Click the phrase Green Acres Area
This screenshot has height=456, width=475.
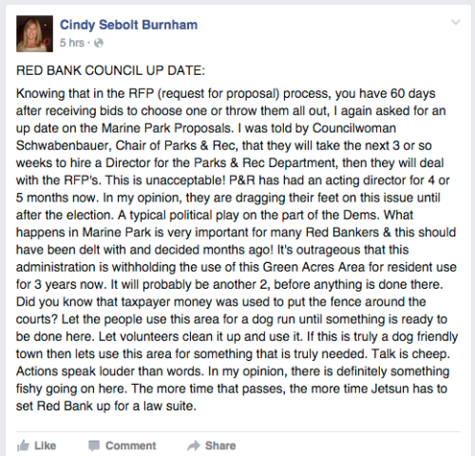coord(313,267)
